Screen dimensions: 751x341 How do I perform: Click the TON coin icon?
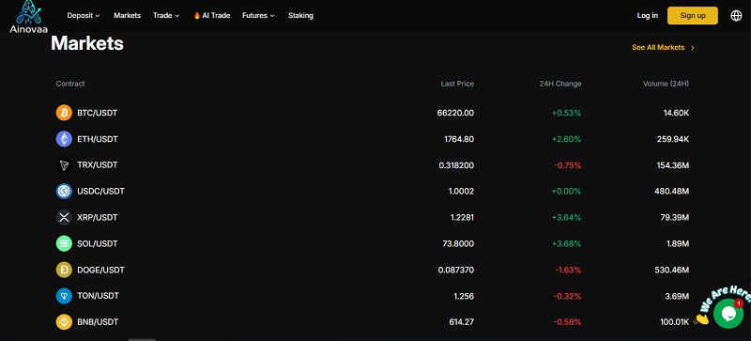point(64,296)
